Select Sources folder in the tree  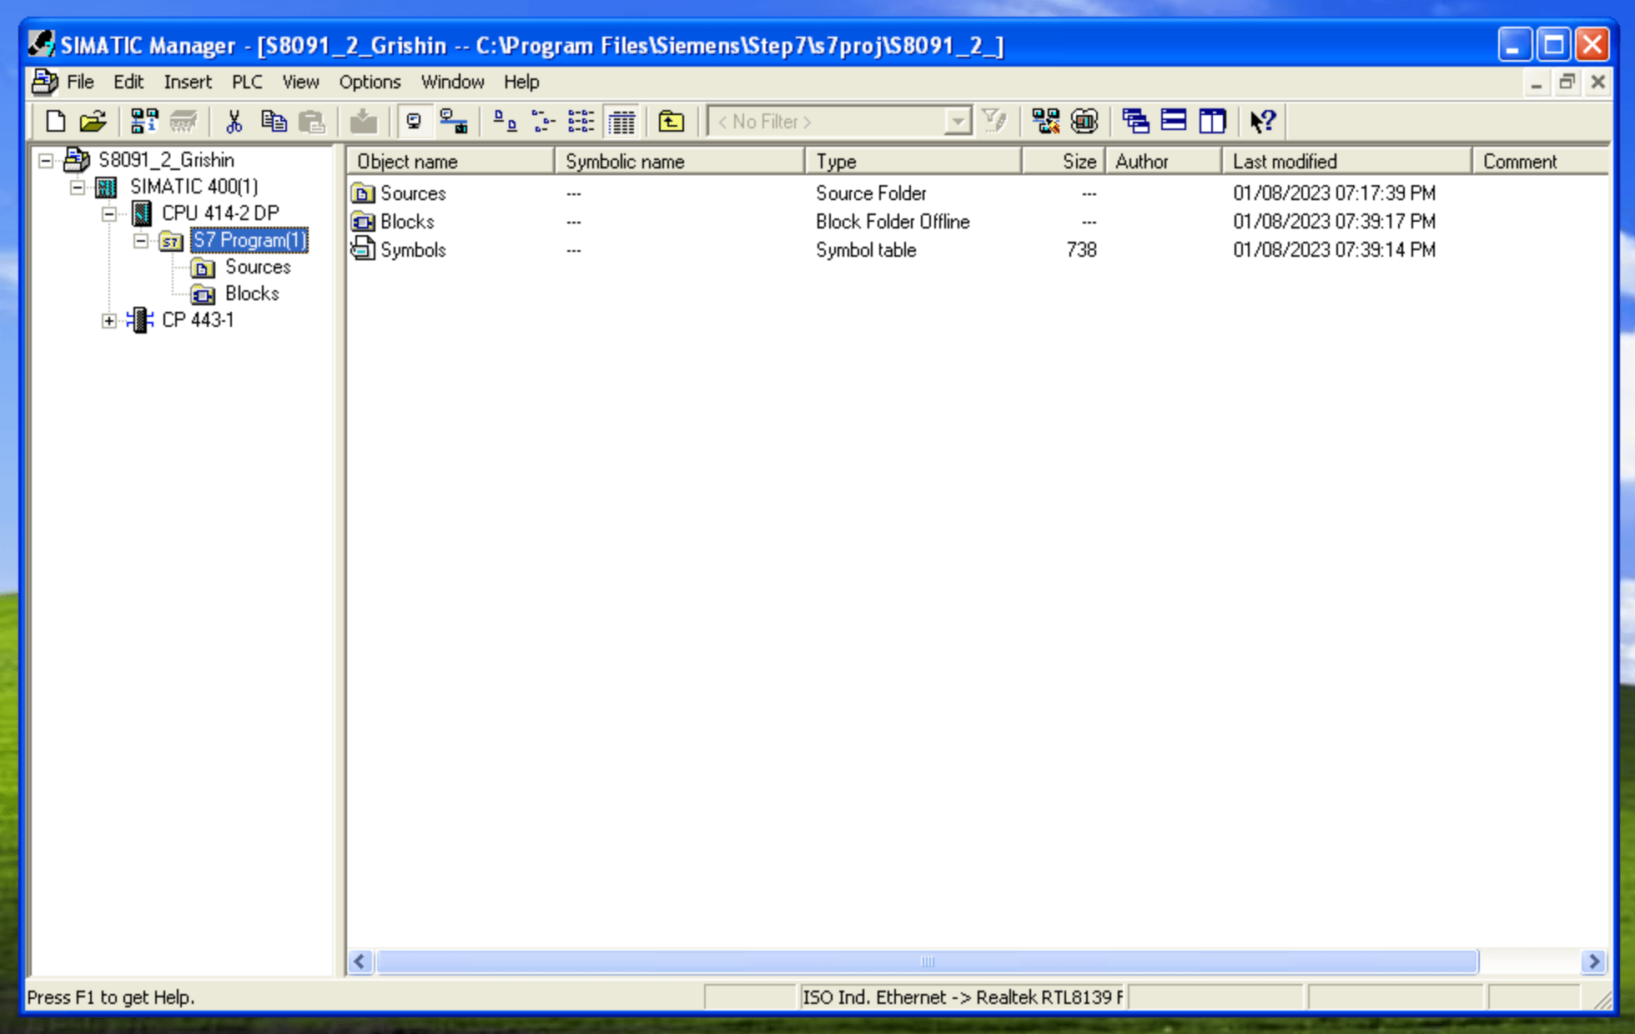coord(258,267)
